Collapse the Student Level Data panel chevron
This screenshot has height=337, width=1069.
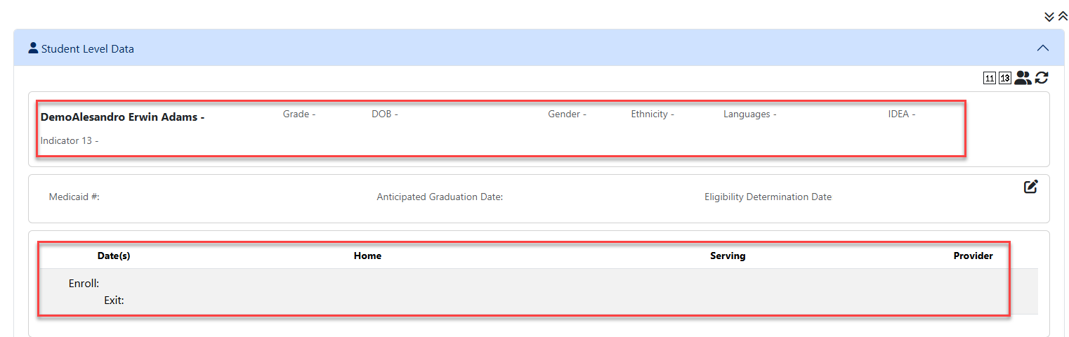(x=1043, y=48)
